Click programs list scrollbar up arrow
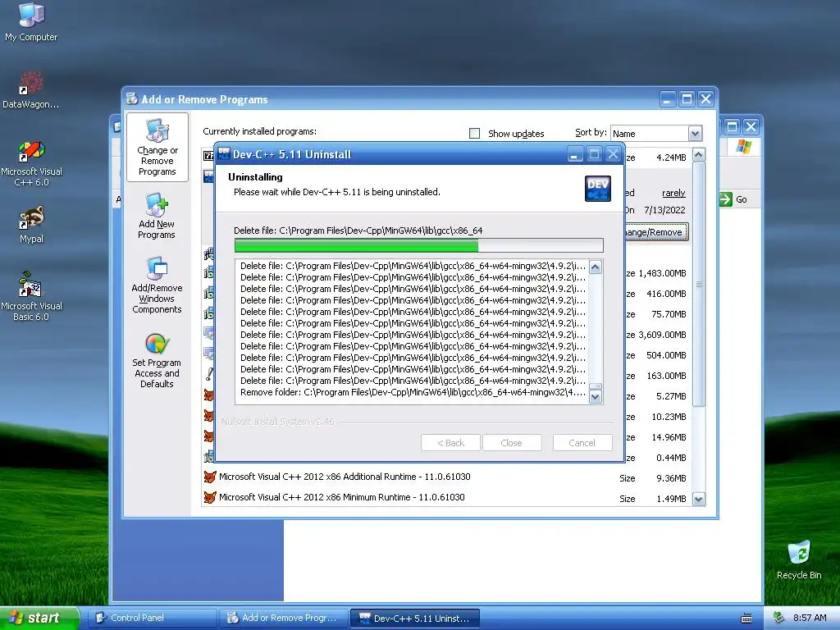Screen dimensions: 840x630 pyautogui.click(x=698, y=155)
